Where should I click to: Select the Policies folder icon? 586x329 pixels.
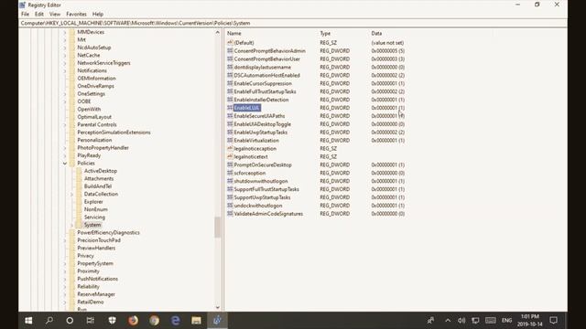coord(72,164)
